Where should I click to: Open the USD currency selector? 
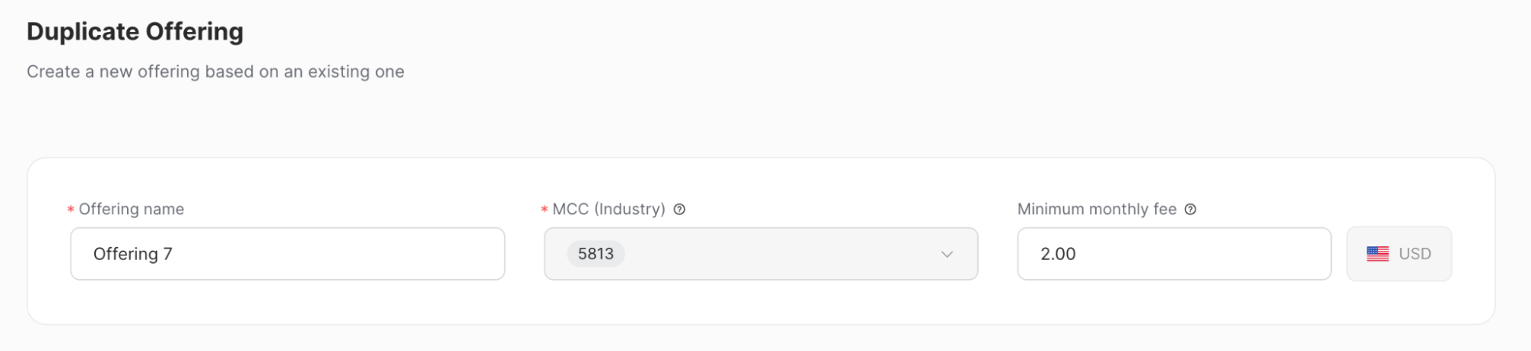coord(1399,254)
